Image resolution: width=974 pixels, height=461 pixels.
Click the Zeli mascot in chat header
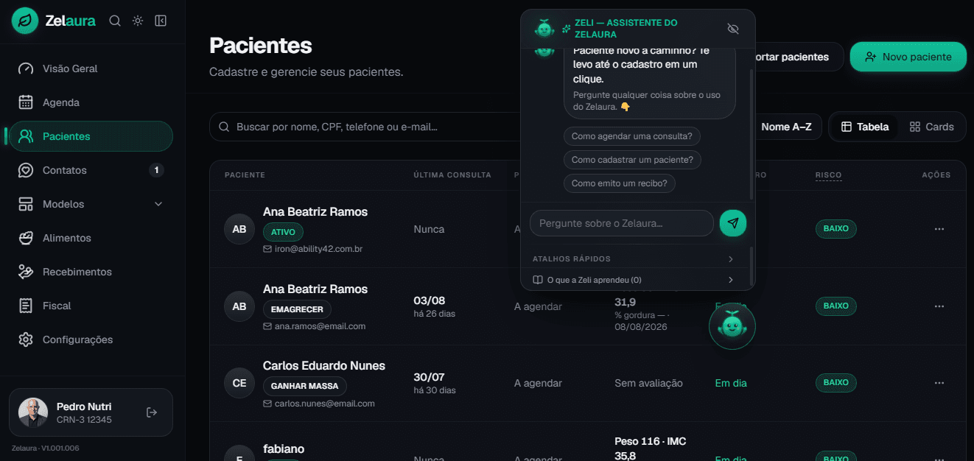tap(544, 29)
